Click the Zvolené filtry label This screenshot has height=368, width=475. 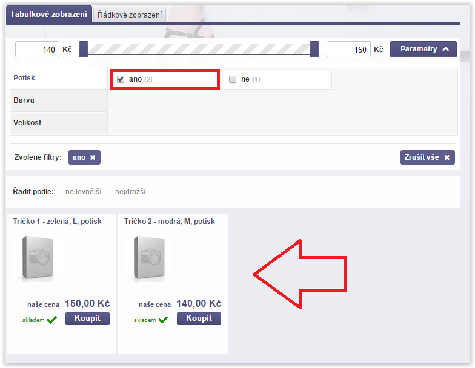tap(38, 157)
